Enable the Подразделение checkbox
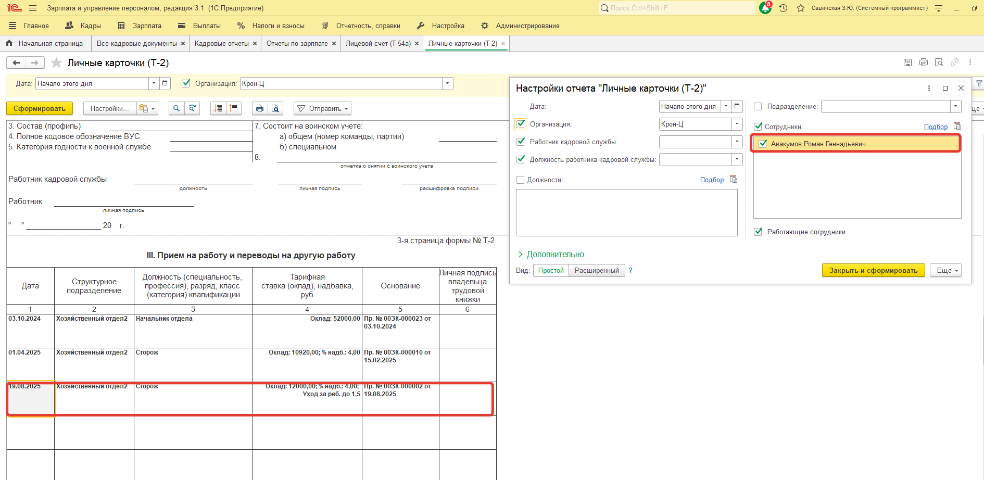Screen dimensions: 984x480 (758, 106)
